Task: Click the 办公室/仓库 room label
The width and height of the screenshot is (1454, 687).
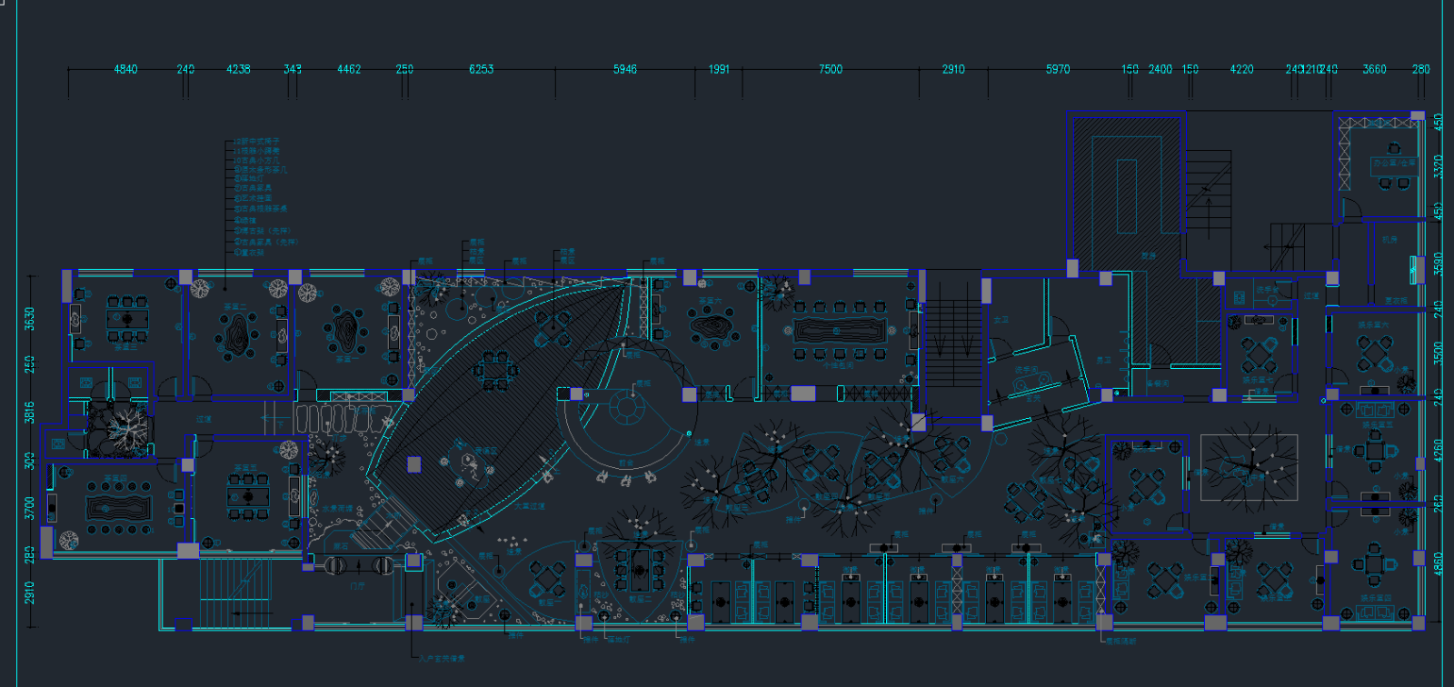Action: pos(1394,163)
